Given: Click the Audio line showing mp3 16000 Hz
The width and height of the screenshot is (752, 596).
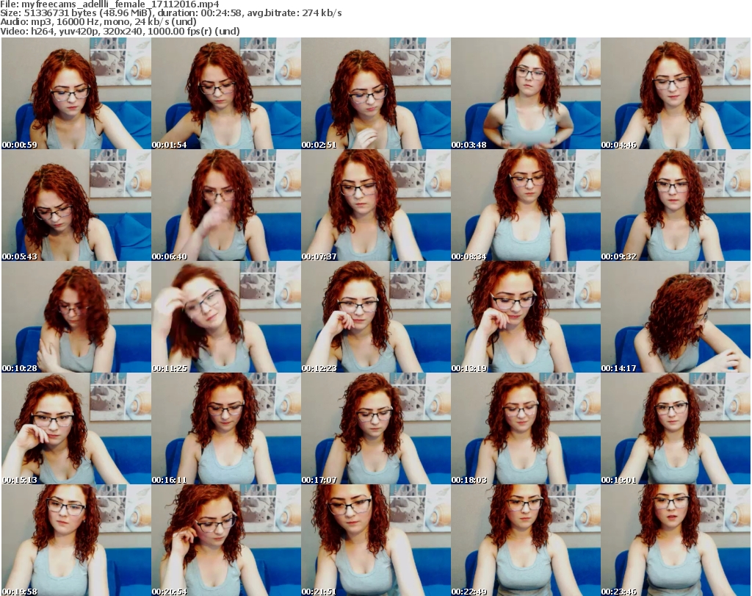Looking at the screenshot, I should [98, 21].
